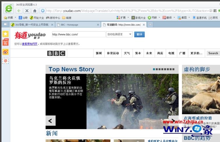The image size is (220, 142).
Task: Open the red shopping sidebar icon
Action: click(6, 42)
